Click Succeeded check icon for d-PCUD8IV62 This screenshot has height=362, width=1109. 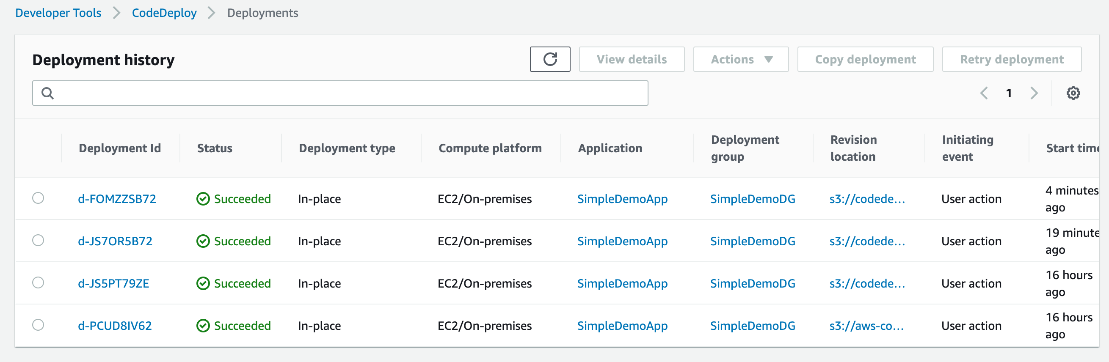tap(203, 326)
